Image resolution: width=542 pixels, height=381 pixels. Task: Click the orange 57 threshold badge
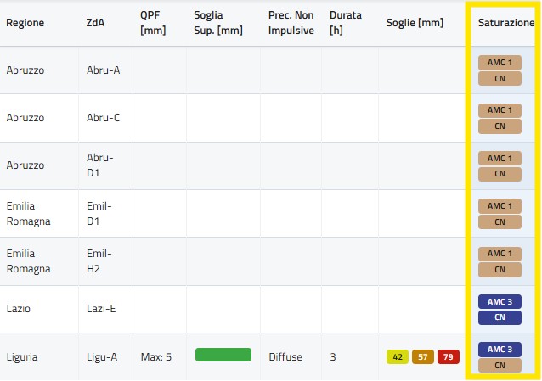[x=423, y=357]
